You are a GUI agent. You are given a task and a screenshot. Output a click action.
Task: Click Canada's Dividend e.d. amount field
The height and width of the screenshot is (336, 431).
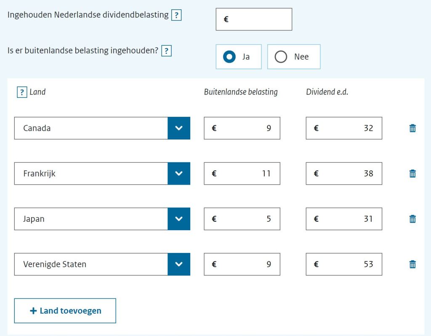[x=344, y=128]
